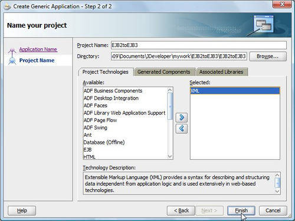Click the disabled Next button
This screenshot has height=221, width=295.
click(209, 210)
